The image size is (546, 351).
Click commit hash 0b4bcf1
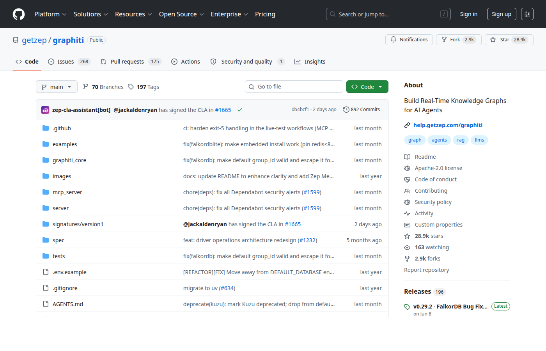click(x=300, y=110)
